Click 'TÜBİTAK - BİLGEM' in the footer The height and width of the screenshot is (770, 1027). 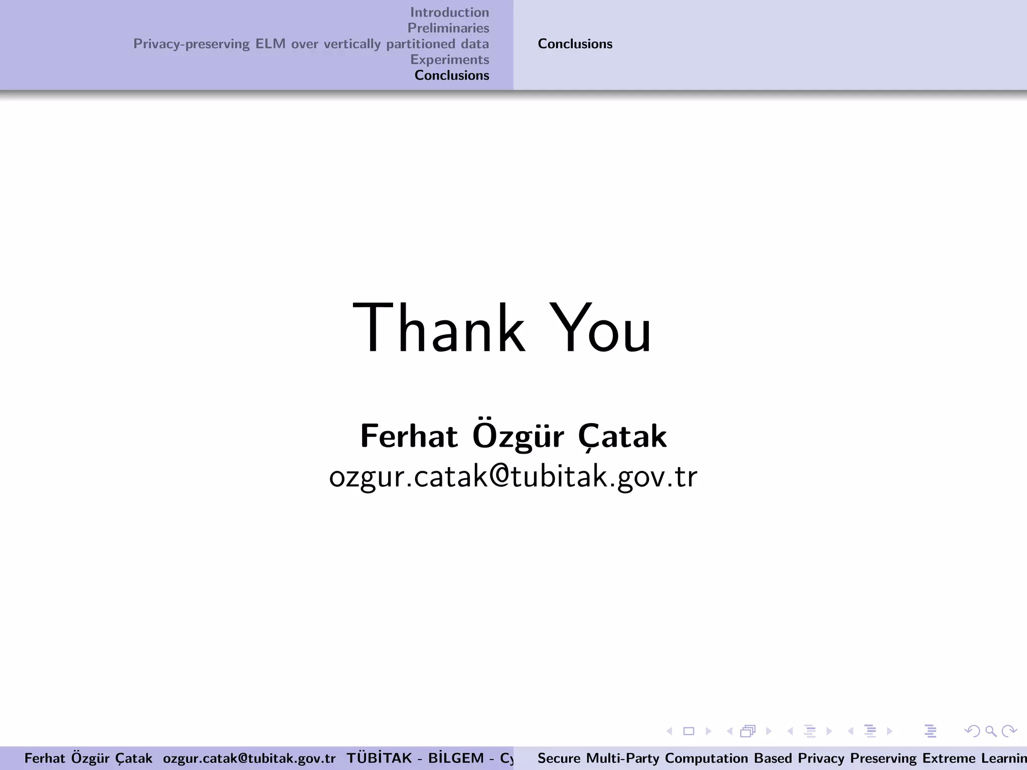tap(415, 758)
